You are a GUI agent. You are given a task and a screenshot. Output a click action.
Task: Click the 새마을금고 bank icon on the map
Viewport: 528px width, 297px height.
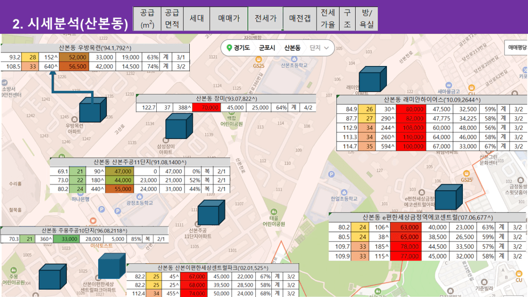click(449, 84)
